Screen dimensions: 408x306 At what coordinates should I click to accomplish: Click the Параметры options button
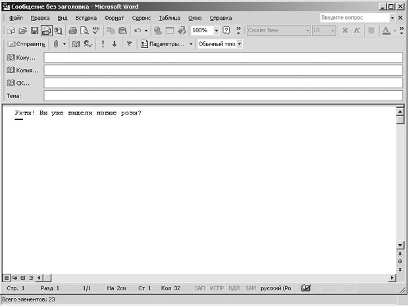pos(163,44)
